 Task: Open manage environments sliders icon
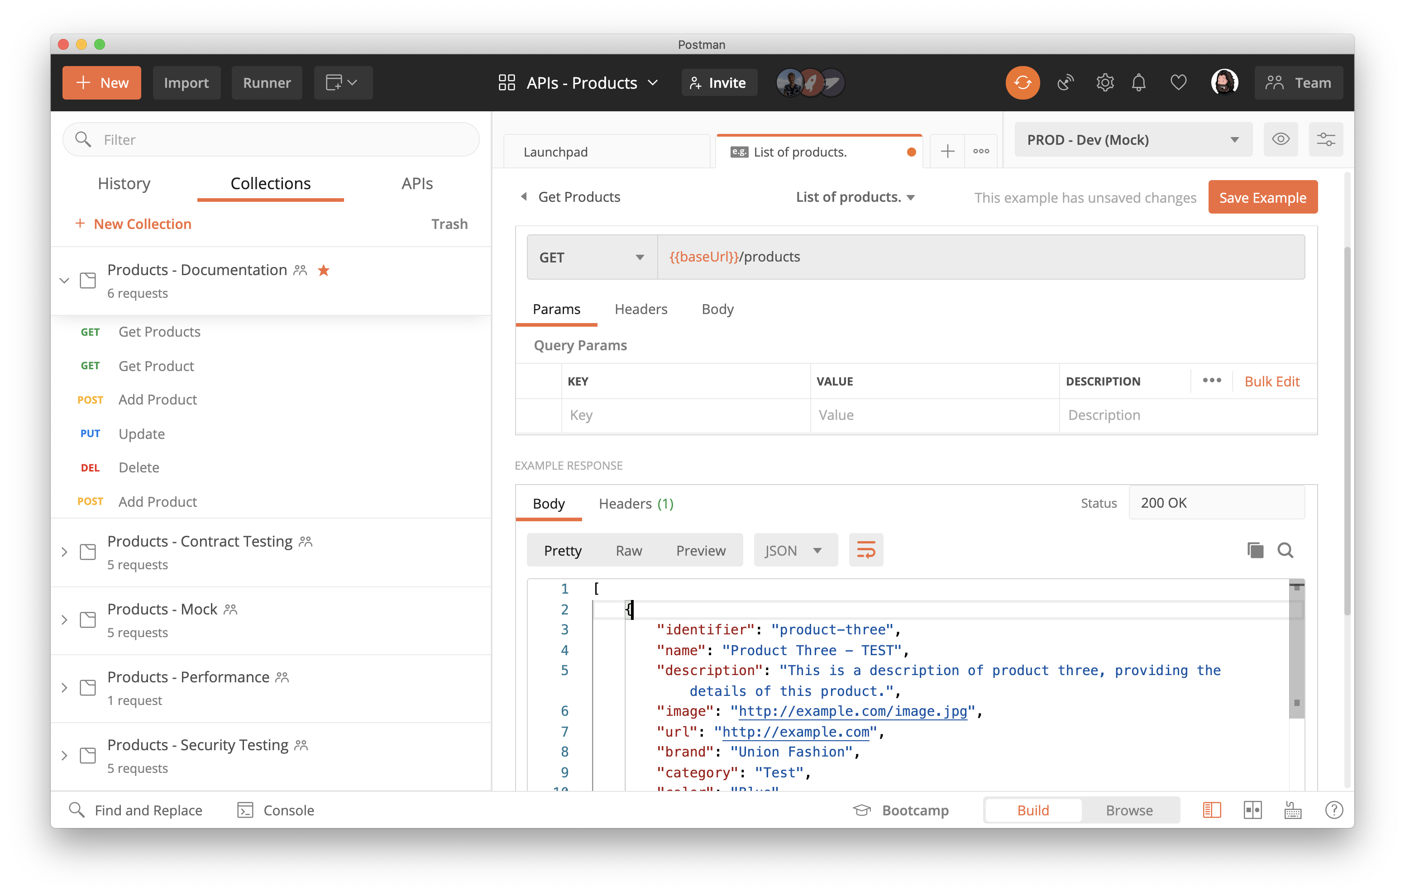click(x=1326, y=139)
